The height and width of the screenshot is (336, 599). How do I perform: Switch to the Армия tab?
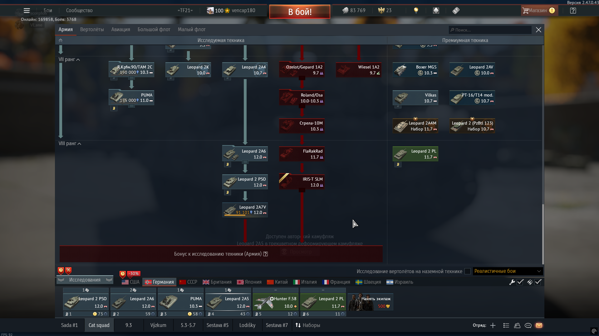66,30
